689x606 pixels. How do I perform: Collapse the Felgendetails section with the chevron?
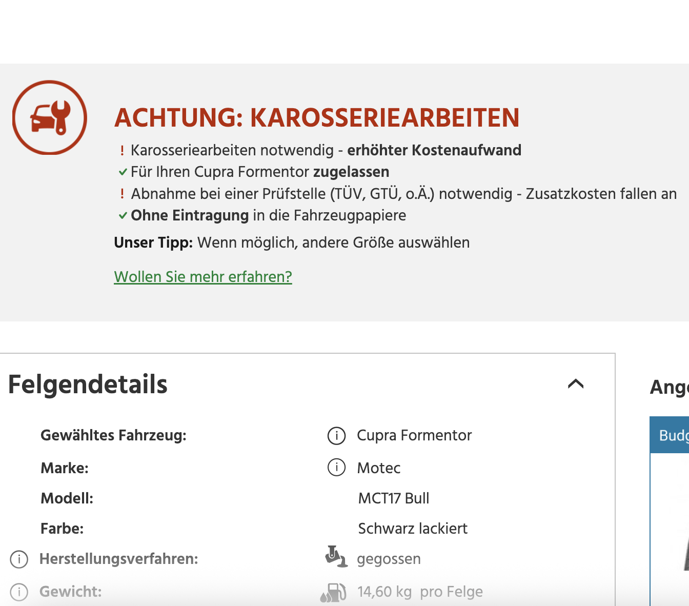(x=576, y=383)
